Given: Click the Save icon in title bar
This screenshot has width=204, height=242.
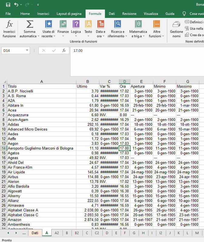Looking at the screenshot, I should (x=8, y=5).
